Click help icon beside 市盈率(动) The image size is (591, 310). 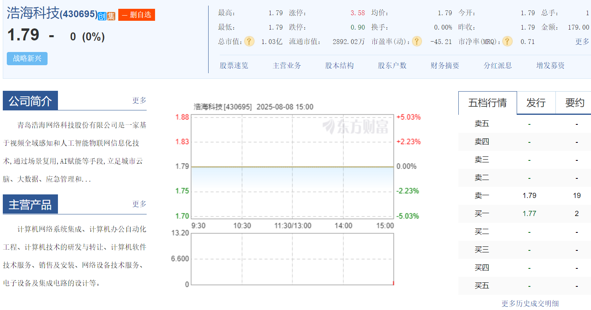point(417,41)
